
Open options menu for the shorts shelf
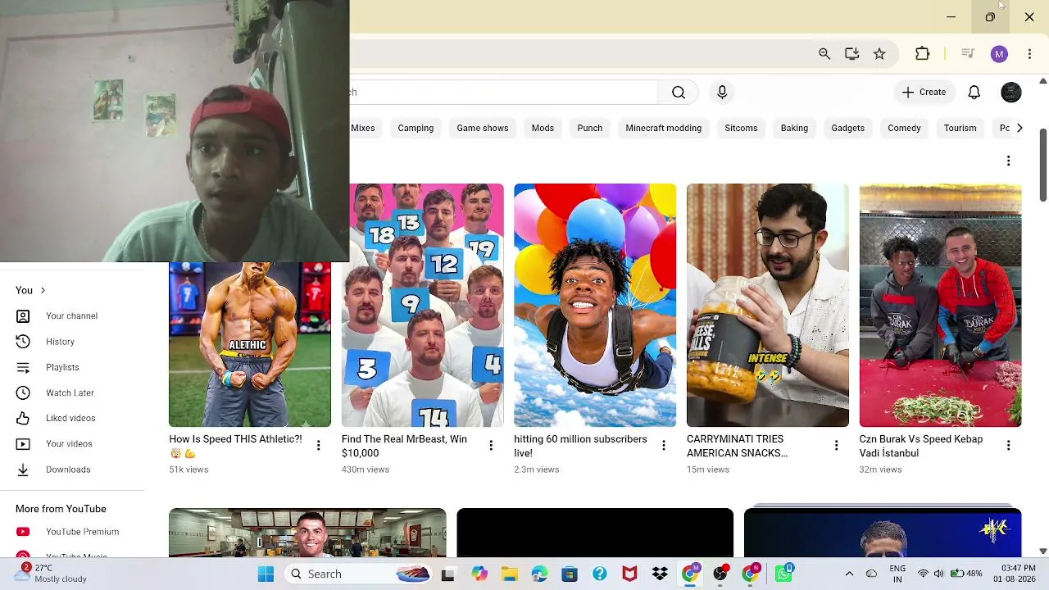(x=1008, y=161)
